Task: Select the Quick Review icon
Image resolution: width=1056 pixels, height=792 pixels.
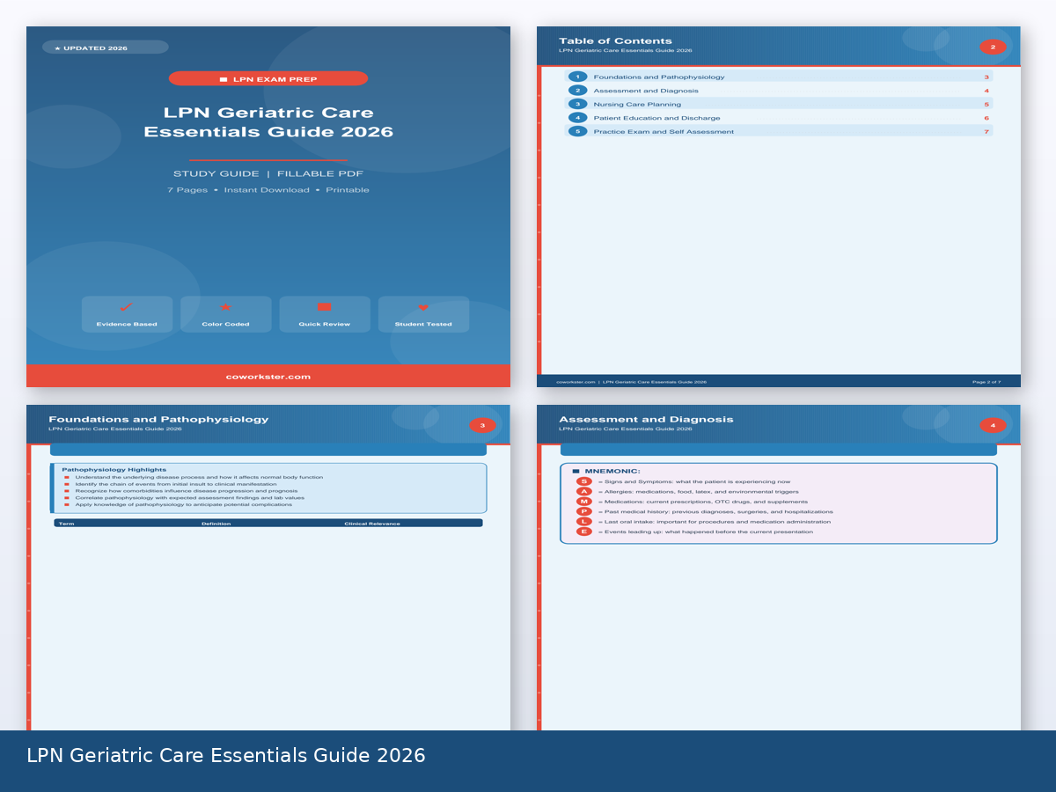Action: point(324,309)
